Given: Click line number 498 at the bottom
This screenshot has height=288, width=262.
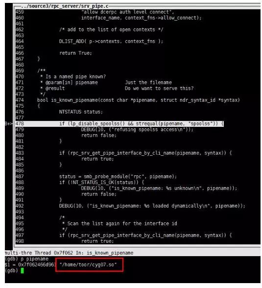Looking at the screenshot, I should [20, 241].
